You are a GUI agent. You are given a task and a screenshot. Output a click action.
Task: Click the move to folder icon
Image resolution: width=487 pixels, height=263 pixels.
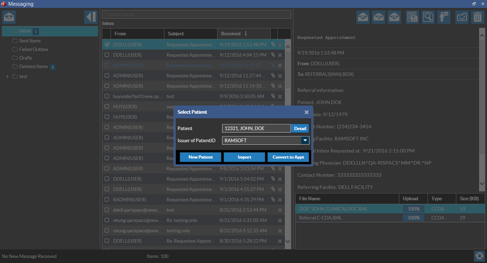pos(462,17)
